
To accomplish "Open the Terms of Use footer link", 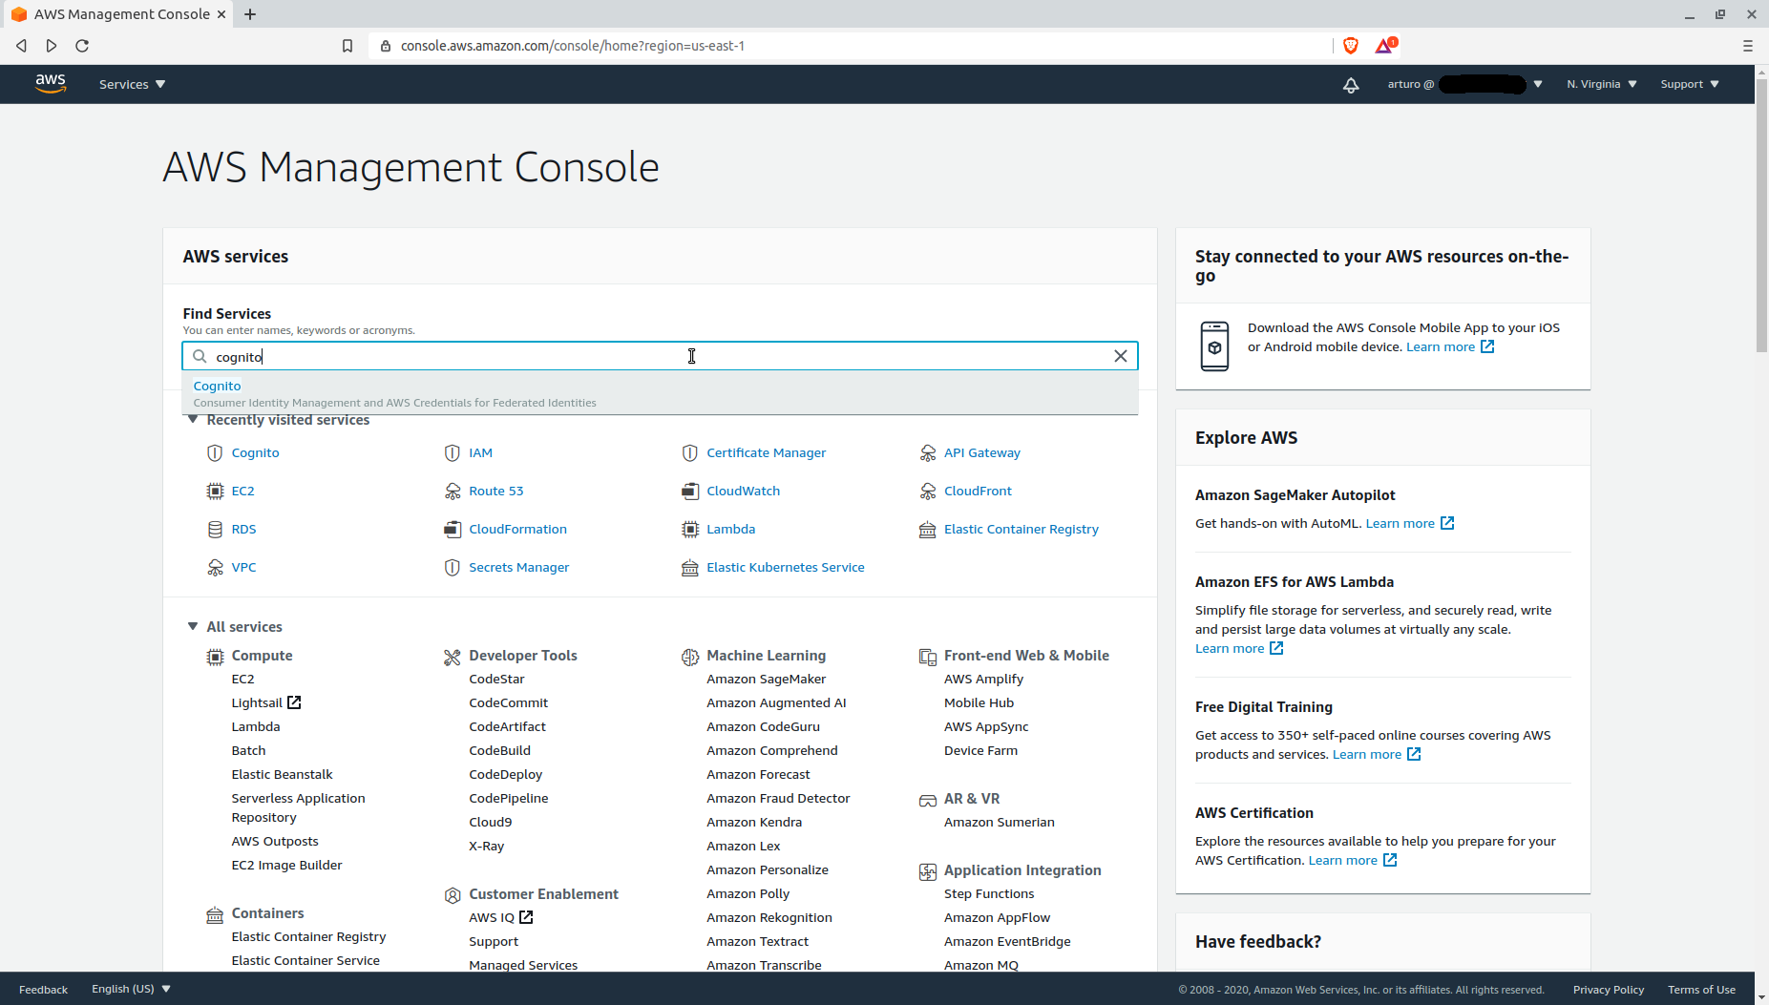I will tap(1701, 989).
